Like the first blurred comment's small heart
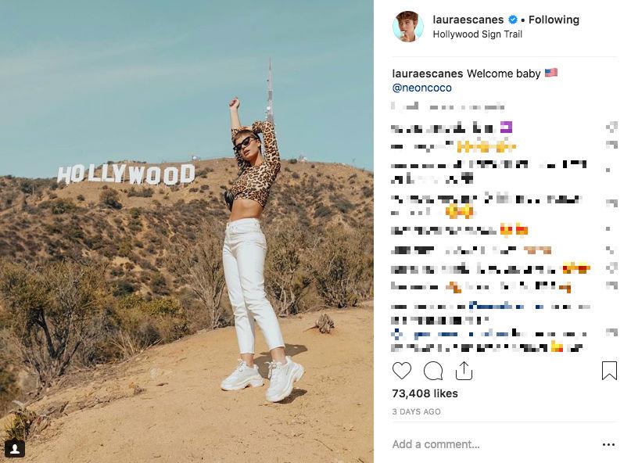Screen dimensions: 631x463 (611, 127)
